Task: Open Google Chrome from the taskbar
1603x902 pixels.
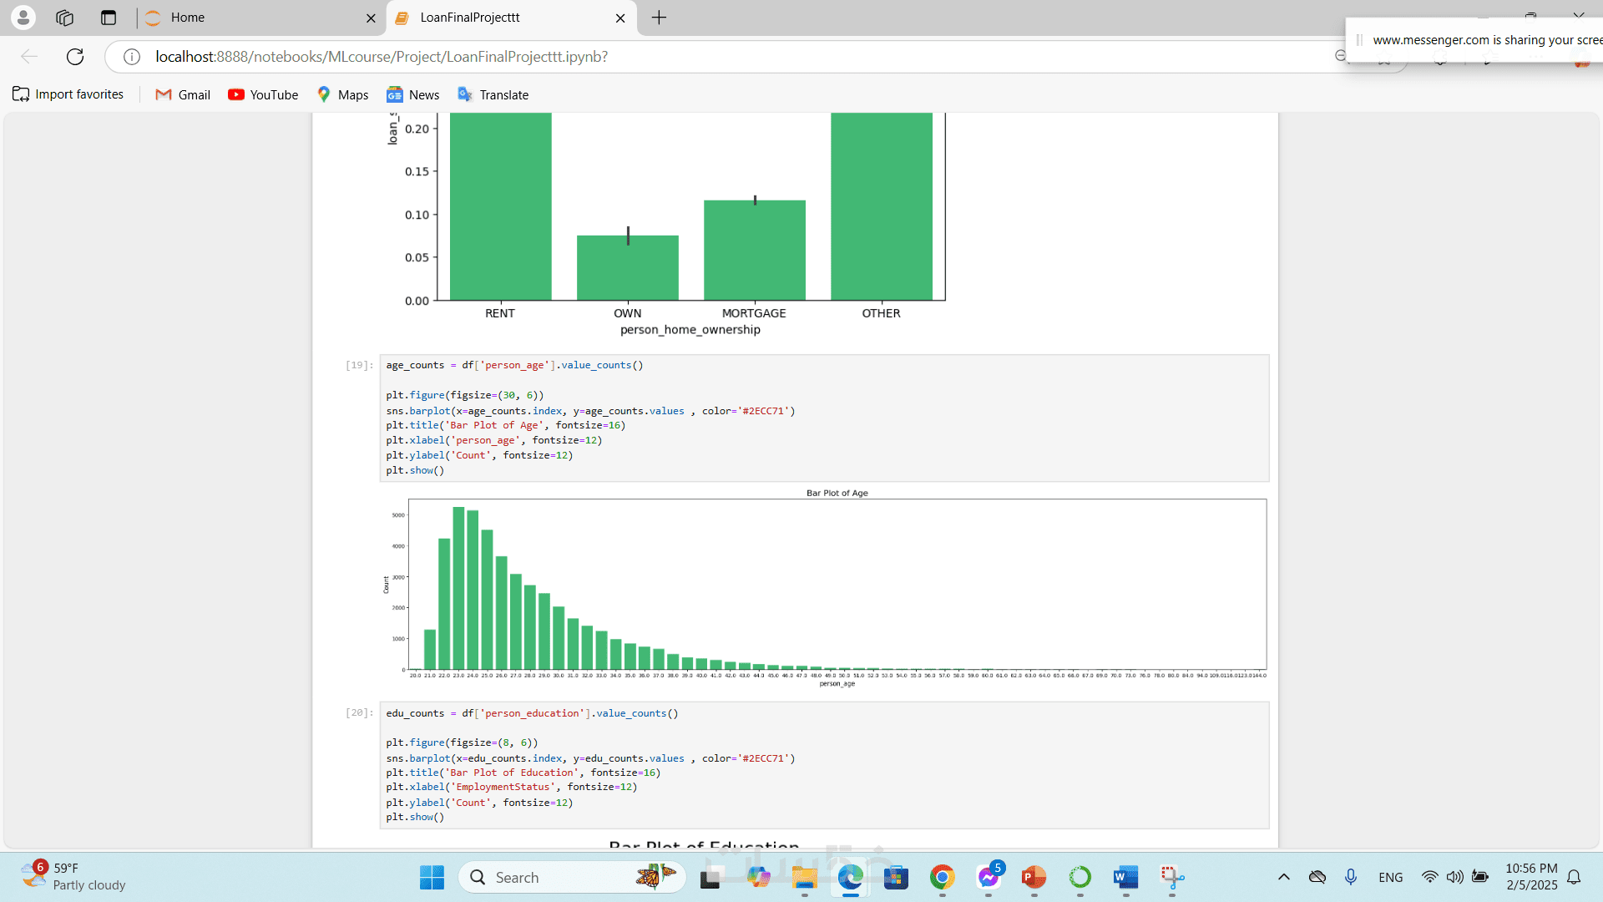Action: 943,877
